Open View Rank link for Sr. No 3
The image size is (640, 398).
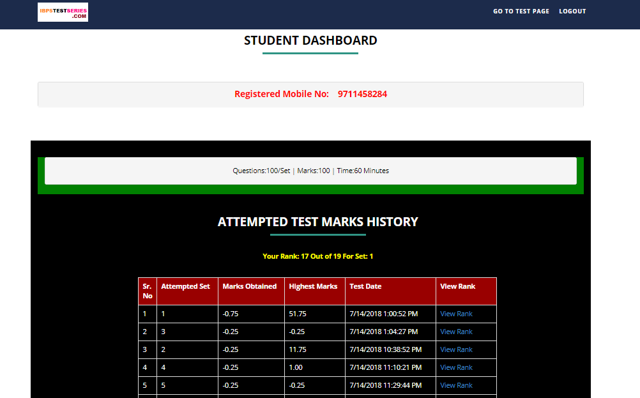pos(456,349)
